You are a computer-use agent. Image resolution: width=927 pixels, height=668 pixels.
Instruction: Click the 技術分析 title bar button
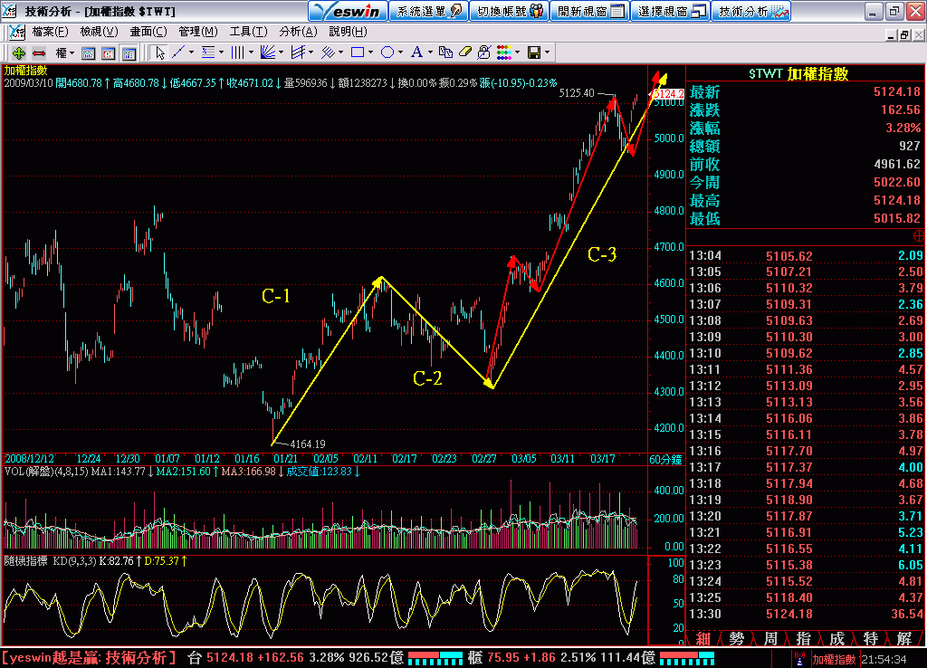[751, 11]
